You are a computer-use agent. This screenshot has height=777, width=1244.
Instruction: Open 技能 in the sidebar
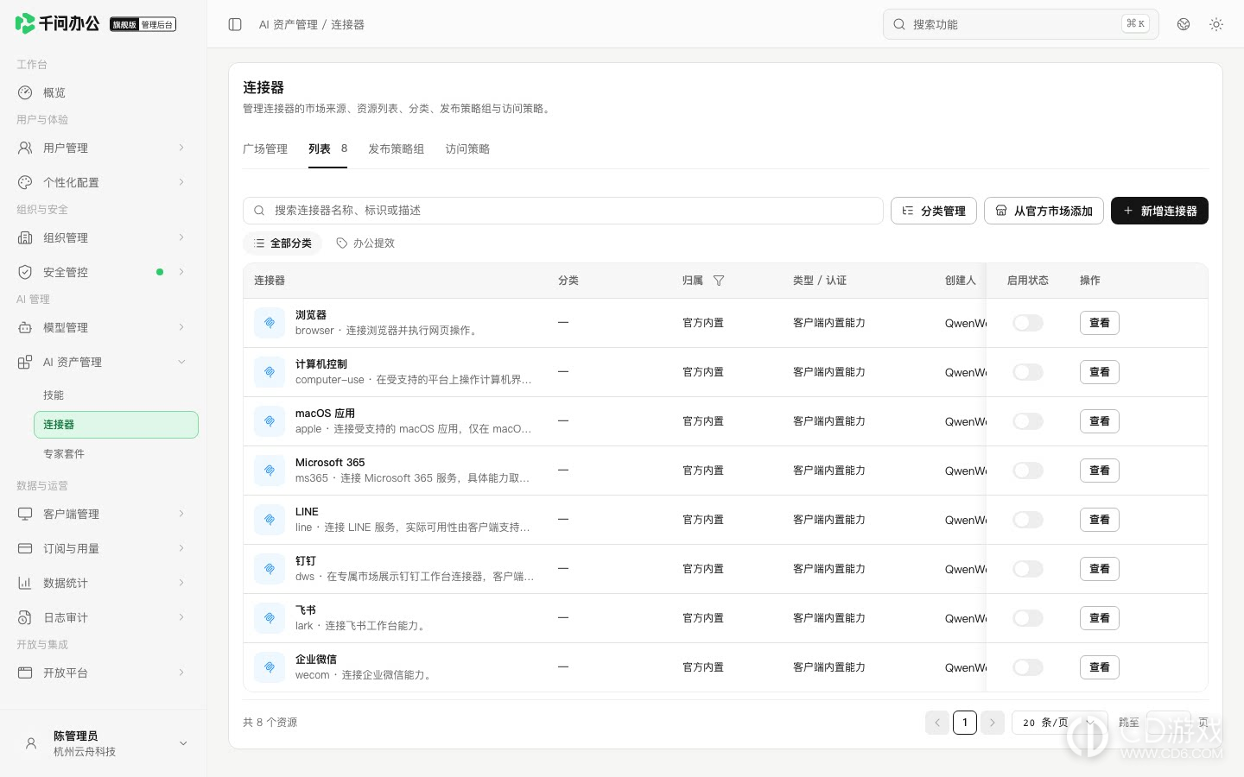(116, 395)
